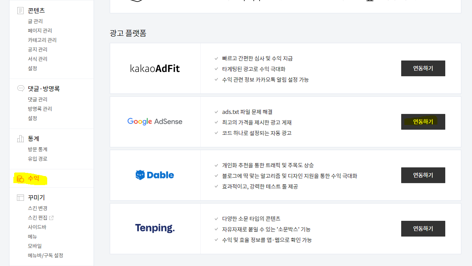Open 공지 관리 menu item
The image size is (472, 266).
pyautogui.click(x=38, y=50)
